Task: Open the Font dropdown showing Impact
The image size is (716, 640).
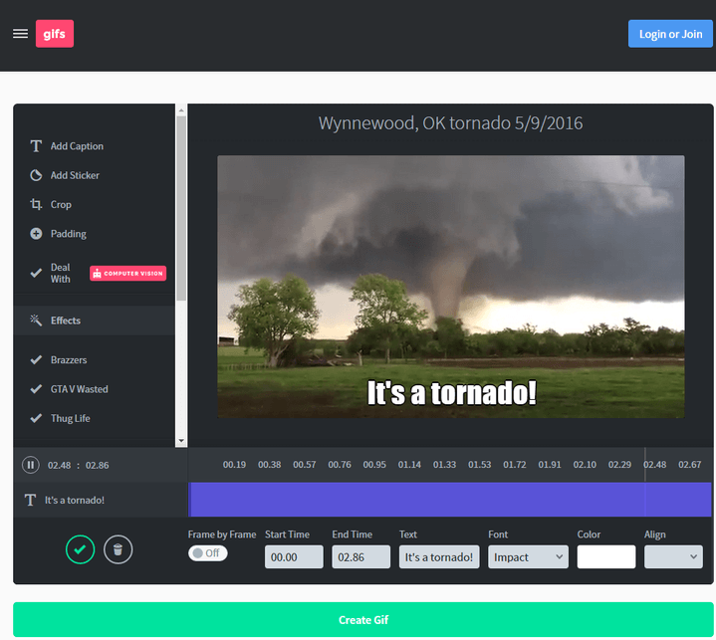Action: coord(528,557)
